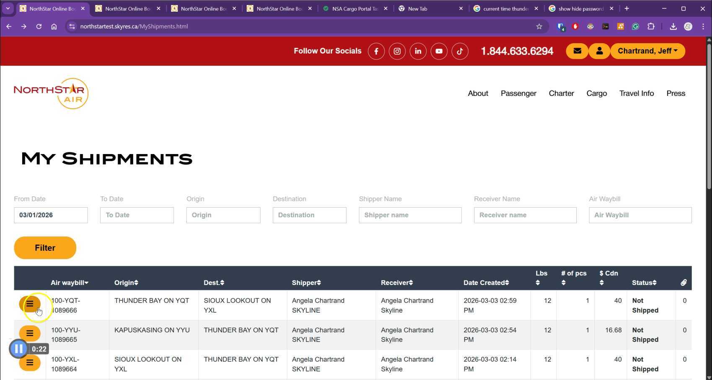This screenshot has height=380, width=712.
Task: Click the user profile icon button
Action: [599, 51]
